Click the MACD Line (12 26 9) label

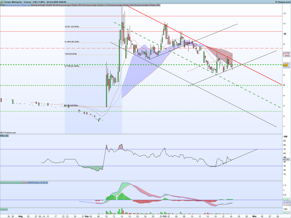(x=38, y=183)
